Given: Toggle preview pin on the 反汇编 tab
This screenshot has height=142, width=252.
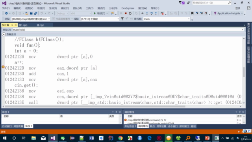Looking at the screenshot, I should click(12, 25).
